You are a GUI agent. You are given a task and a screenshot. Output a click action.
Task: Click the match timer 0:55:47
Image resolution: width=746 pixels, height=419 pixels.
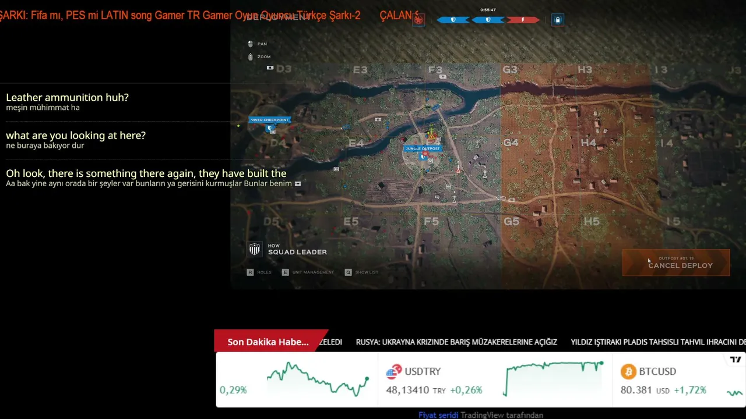(x=488, y=10)
